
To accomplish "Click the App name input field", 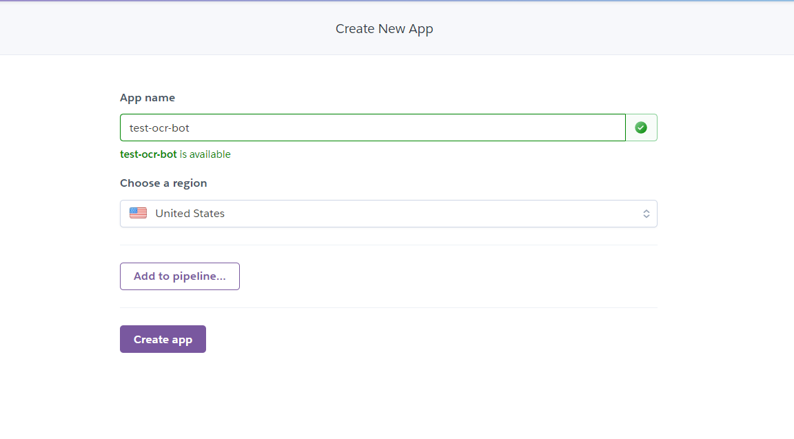I will click(373, 127).
